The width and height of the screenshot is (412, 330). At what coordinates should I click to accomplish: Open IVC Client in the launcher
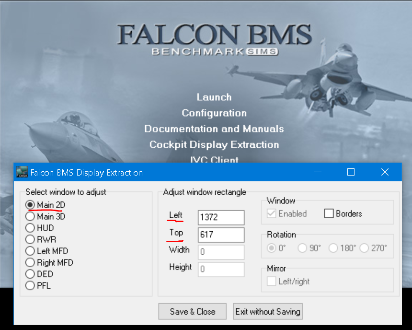coord(214,159)
